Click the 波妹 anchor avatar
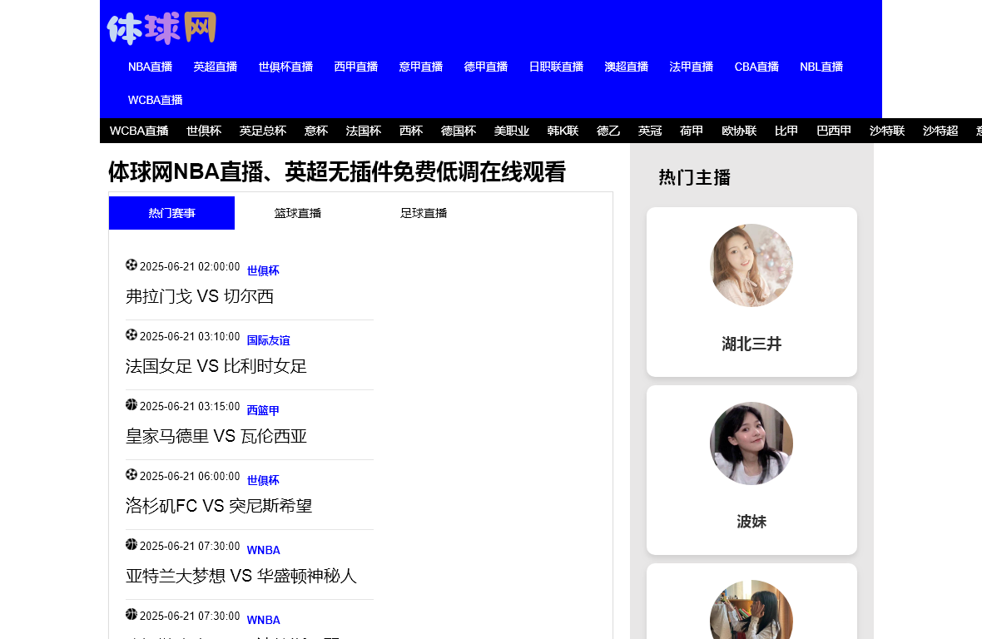 pos(751,443)
